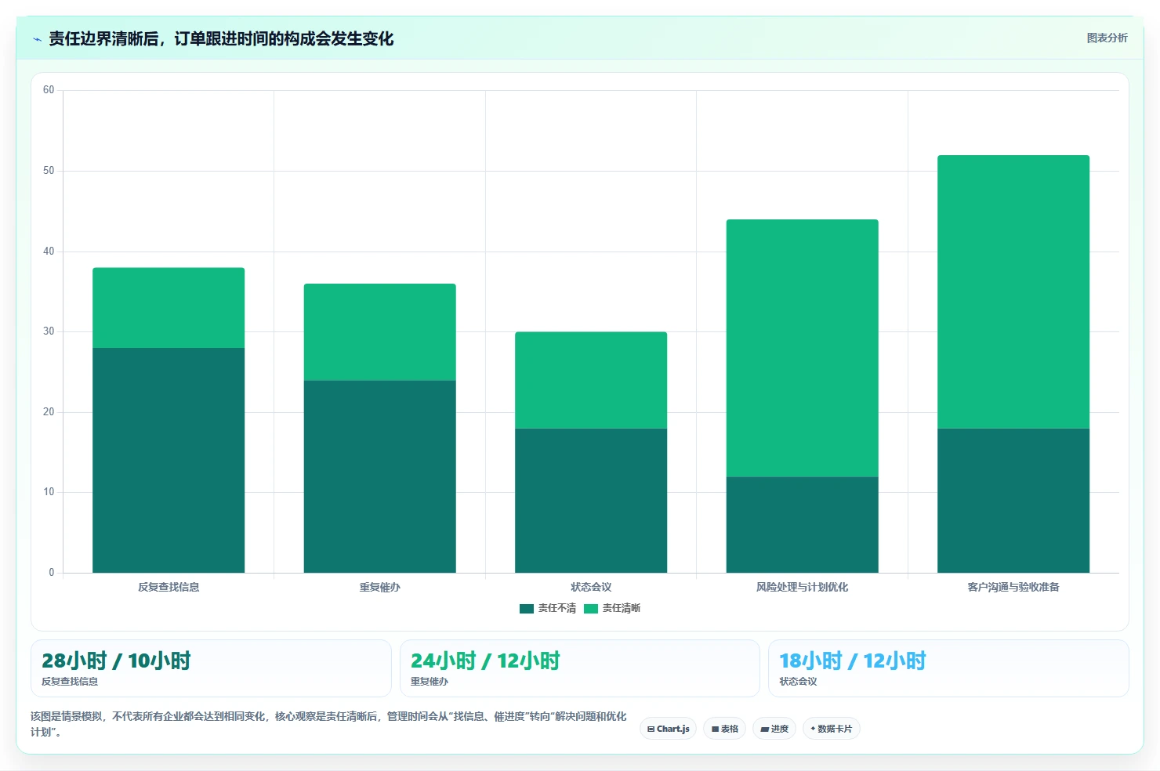This screenshot has height=771, width=1160.
Task: Click the y-axis value 20
Action: point(49,412)
